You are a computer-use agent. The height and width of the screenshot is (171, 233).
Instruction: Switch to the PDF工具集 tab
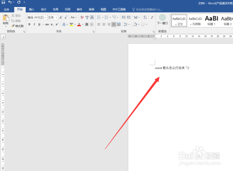pyautogui.click(x=119, y=9)
